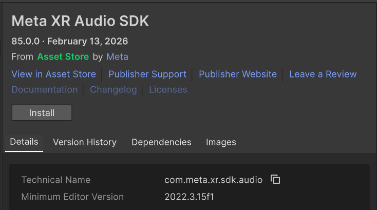Show the Dependencies tab
The width and height of the screenshot is (377, 210).
[x=161, y=142]
